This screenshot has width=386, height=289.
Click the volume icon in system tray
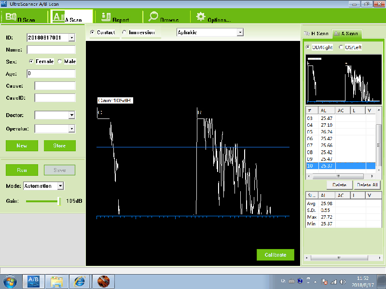tap(343, 281)
